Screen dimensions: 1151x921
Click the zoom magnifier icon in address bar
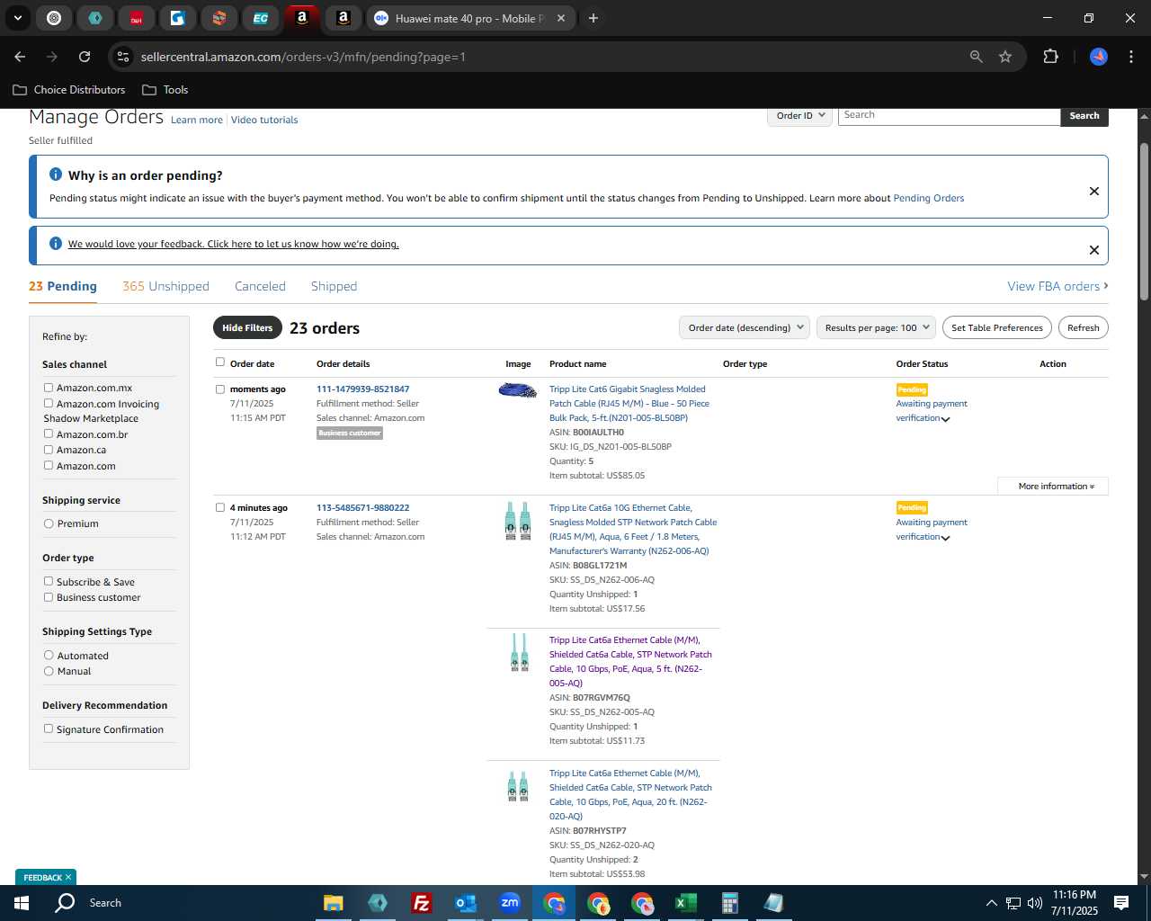click(x=977, y=57)
